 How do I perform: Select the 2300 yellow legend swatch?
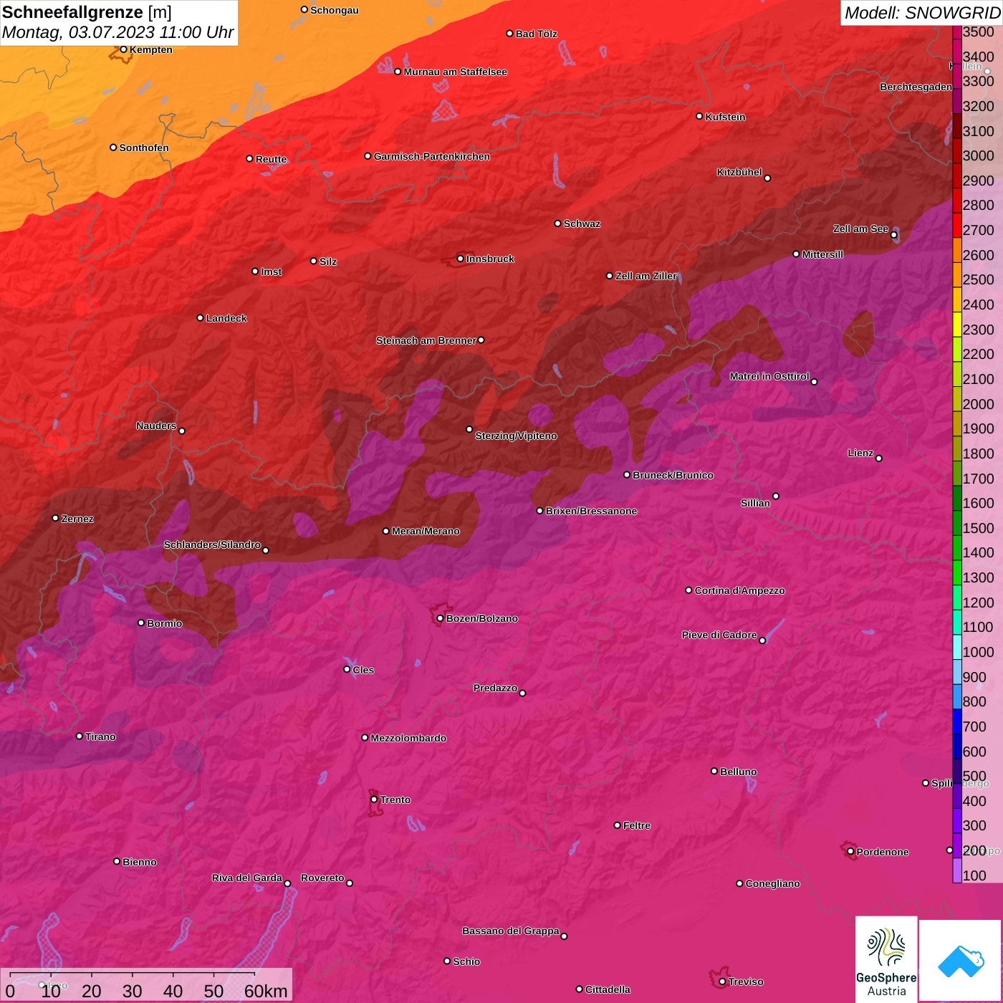957,325
